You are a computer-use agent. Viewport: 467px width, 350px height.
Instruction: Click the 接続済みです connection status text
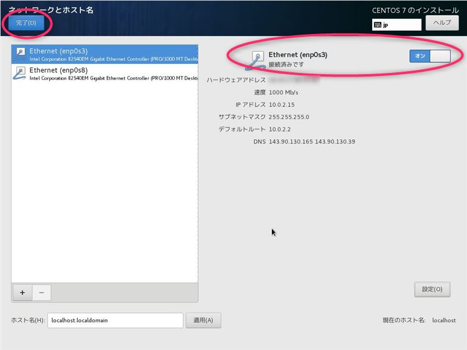coord(286,64)
